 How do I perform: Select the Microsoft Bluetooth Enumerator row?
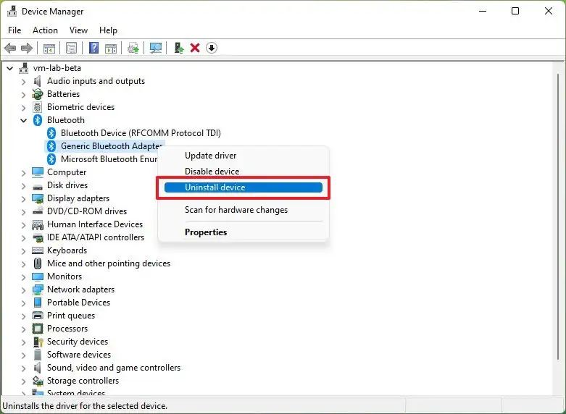102,159
